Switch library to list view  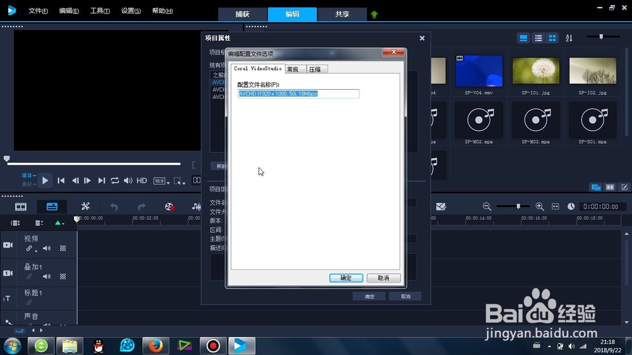pos(538,38)
